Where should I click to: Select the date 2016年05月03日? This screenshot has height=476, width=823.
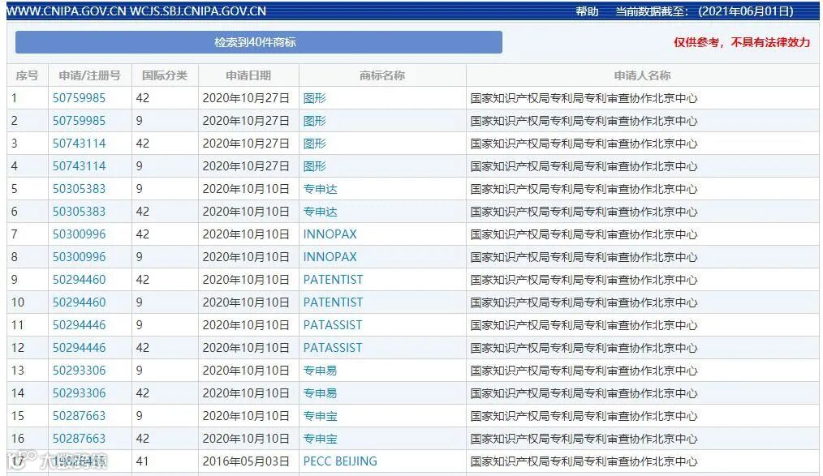pyautogui.click(x=246, y=461)
